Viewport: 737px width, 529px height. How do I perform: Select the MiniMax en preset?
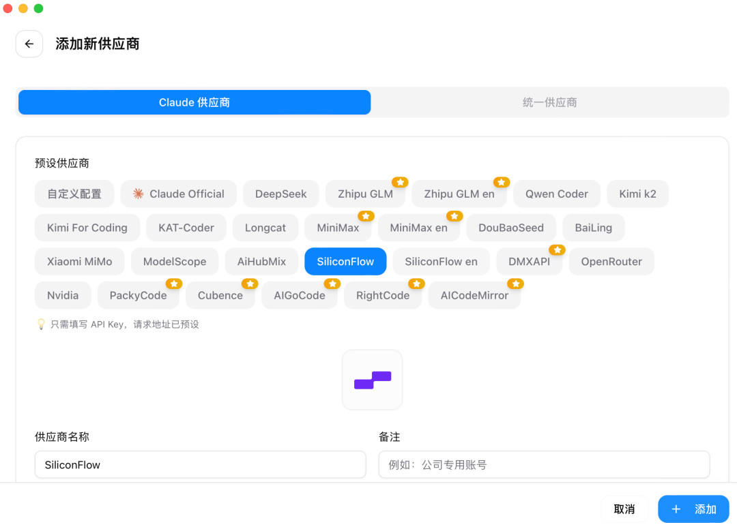pyautogui.click(x=418, y=228)
